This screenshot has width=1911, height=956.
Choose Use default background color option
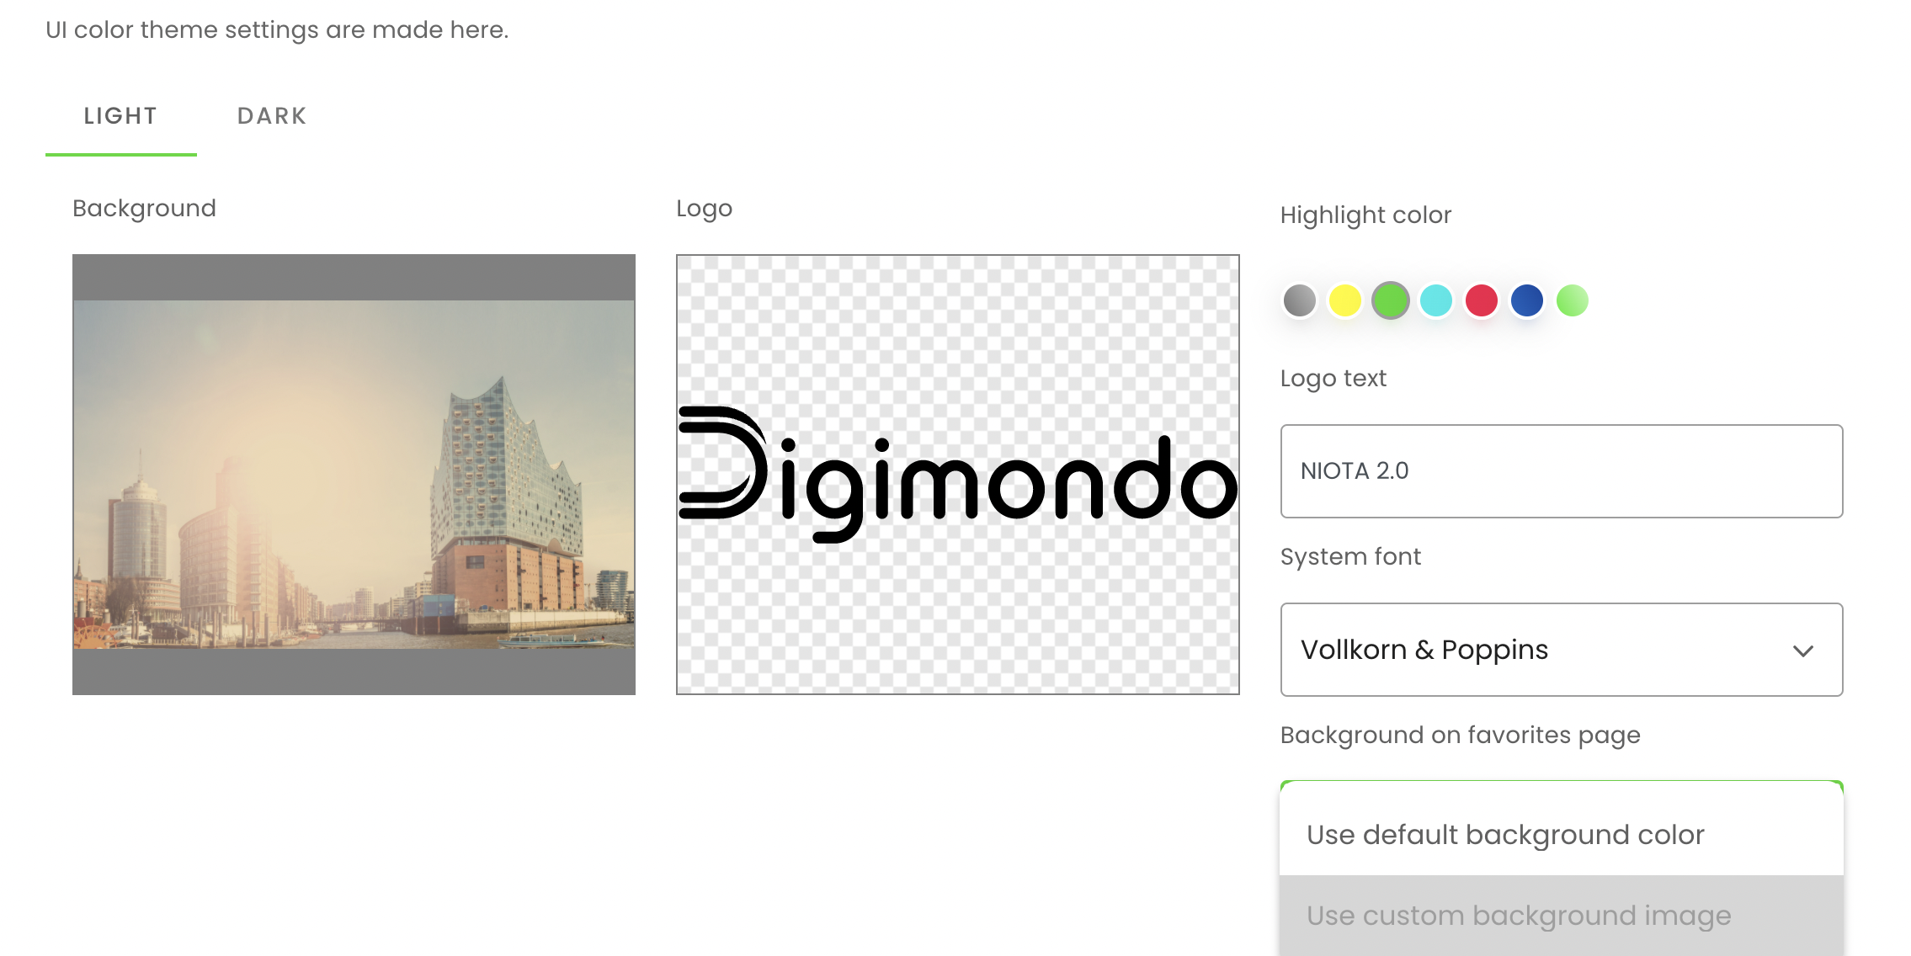click(1505, 835)
